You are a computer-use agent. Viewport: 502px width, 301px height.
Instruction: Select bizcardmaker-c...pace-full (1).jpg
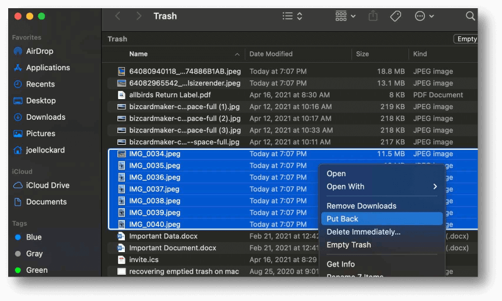pos(184,107)
